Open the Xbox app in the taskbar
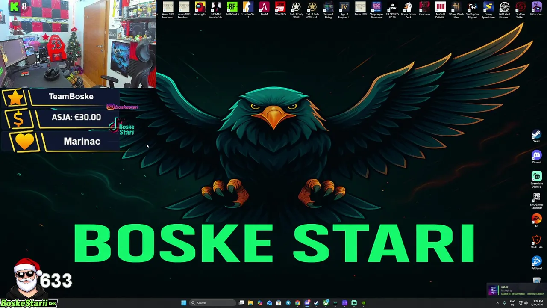Image resolution: width=547 pixels, height=308 pixels. click(x=326, y=303)
